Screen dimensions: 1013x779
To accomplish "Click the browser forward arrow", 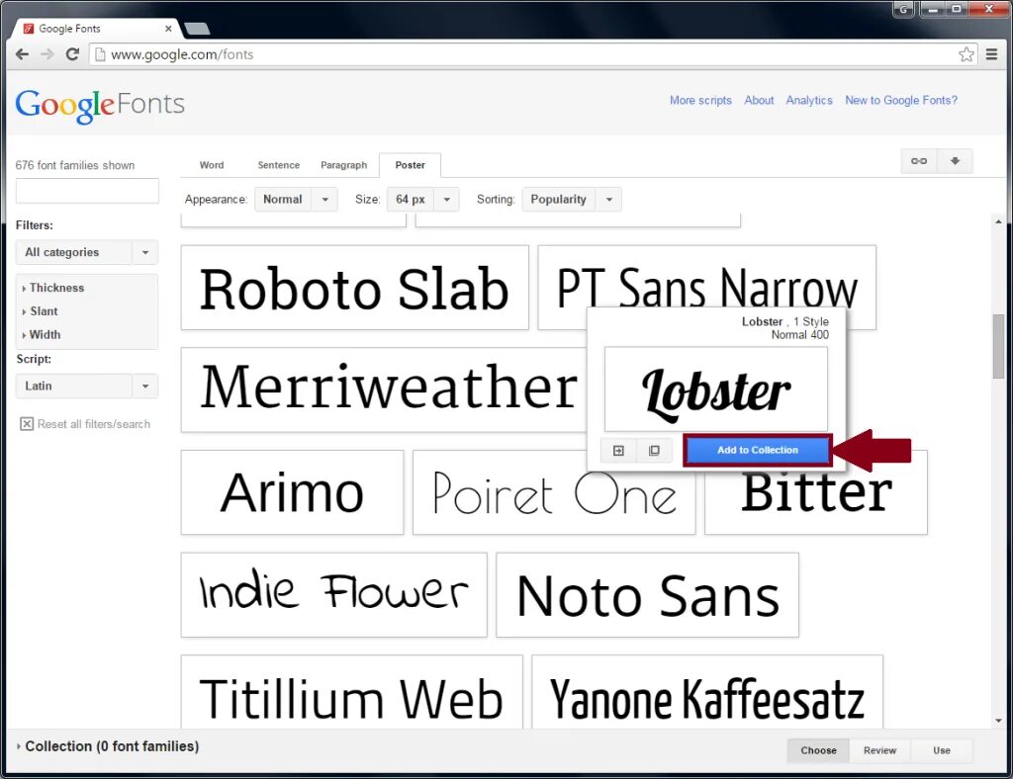I will pos(47,54).
